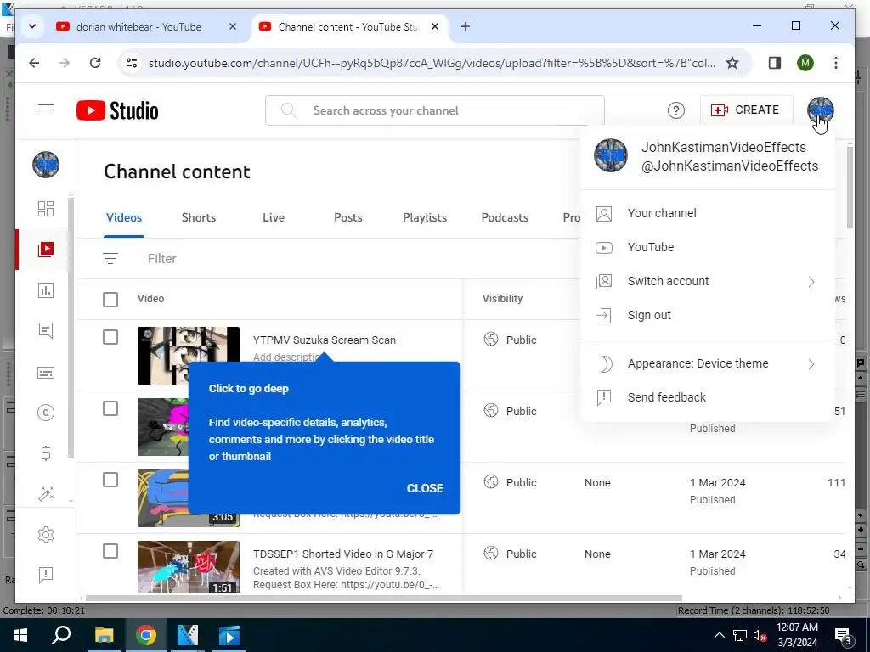Select Sign out menu entry
Viewport: 870px width, 652px height.
pos(707,315)
